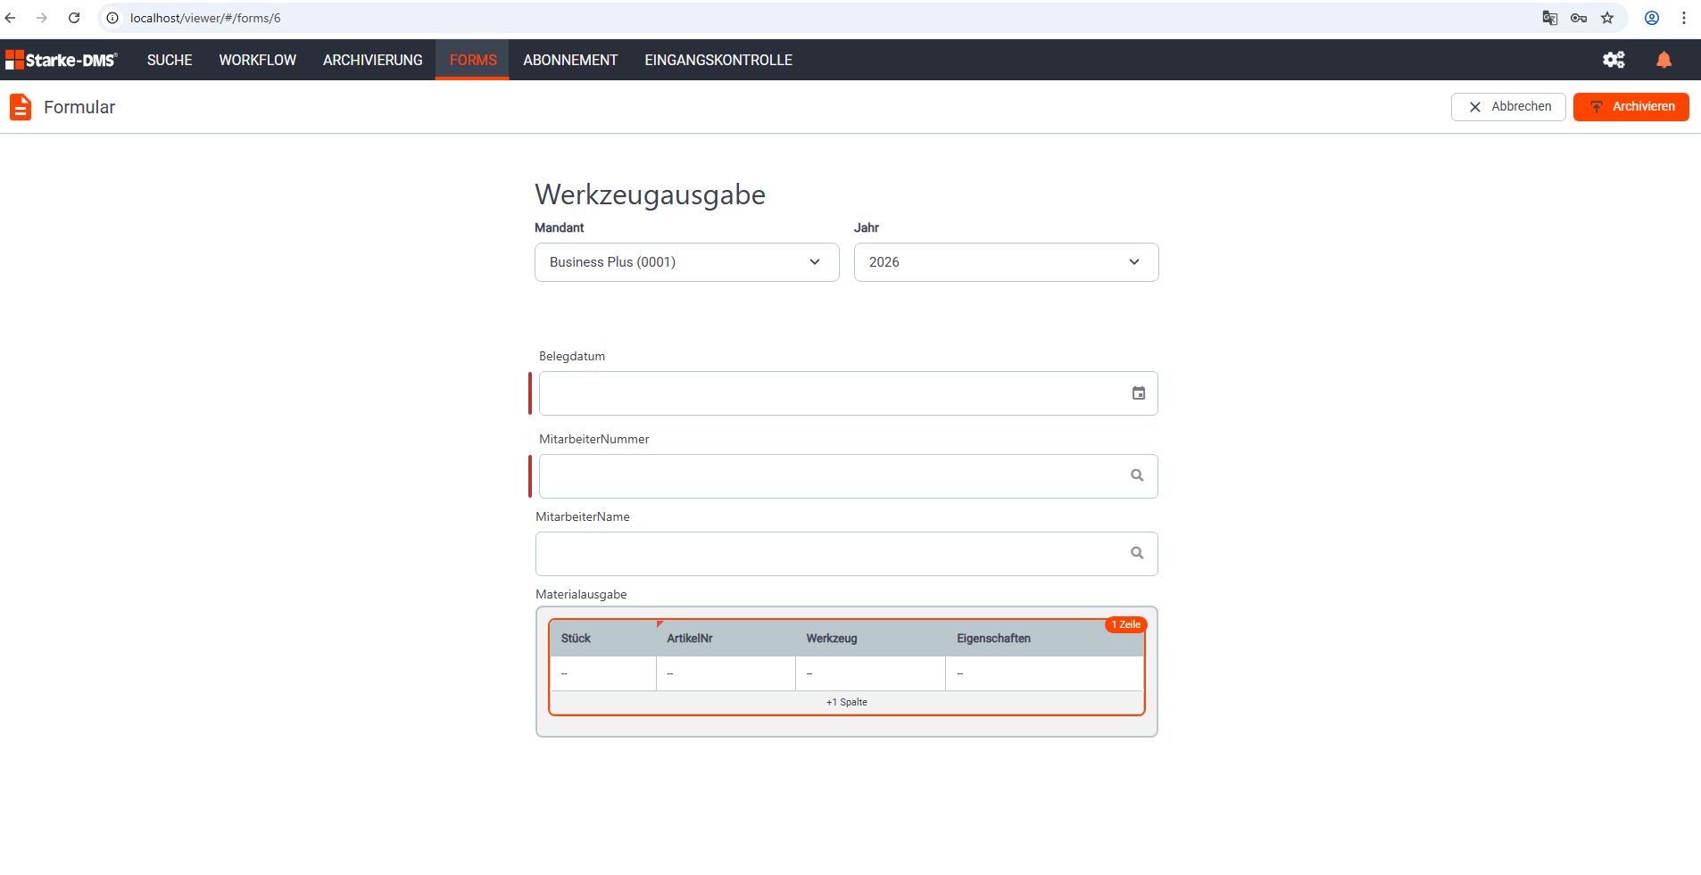Screen dimensions: 1701x875
Task: Expand the +1 Spalte row
Action: point(847,702)
